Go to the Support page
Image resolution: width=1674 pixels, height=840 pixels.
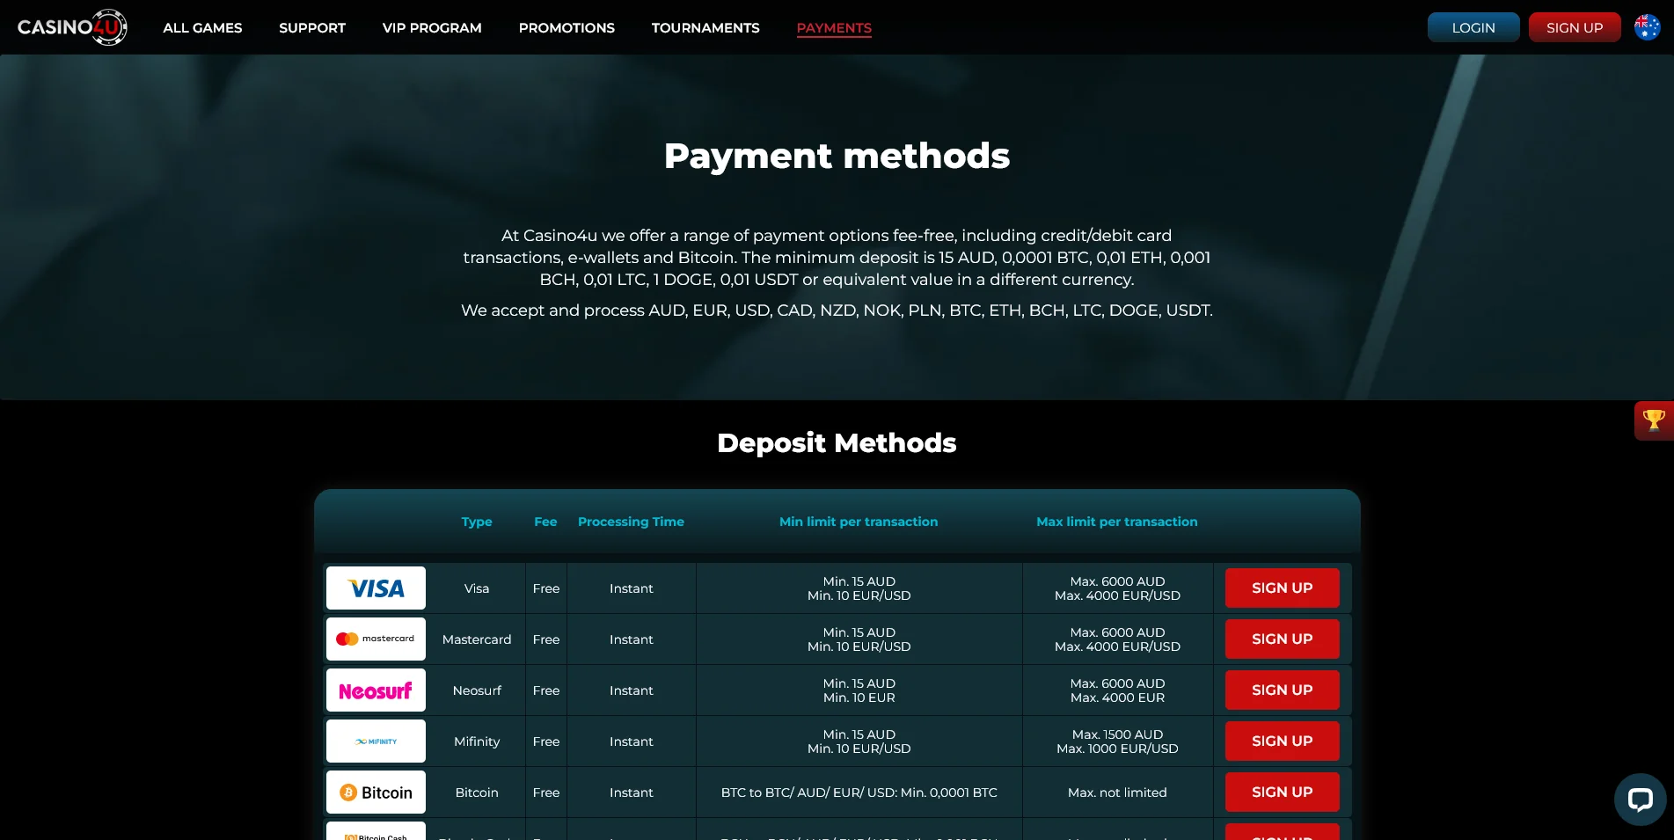(312, 28)
